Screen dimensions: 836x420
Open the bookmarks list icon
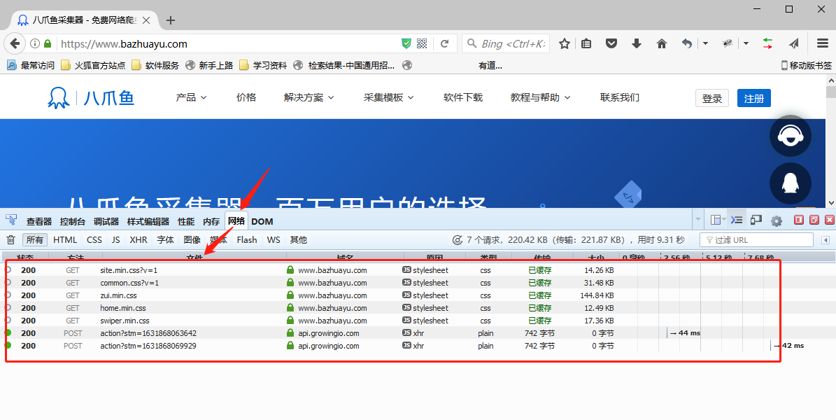click(586, 44)
